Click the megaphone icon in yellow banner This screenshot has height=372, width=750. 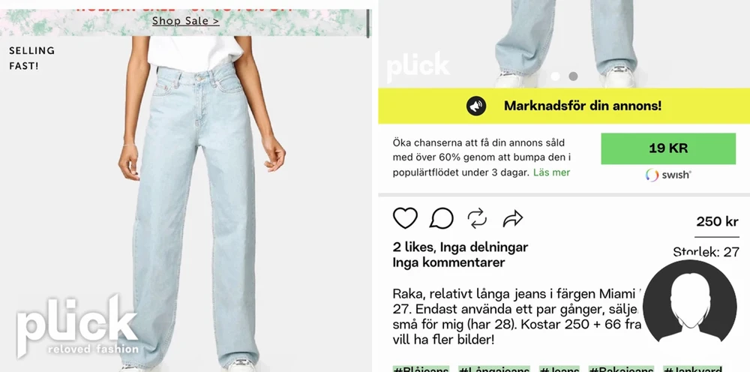[x=476, y=106]
